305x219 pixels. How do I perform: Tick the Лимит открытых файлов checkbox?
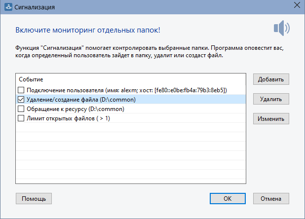tap(21, 118)
